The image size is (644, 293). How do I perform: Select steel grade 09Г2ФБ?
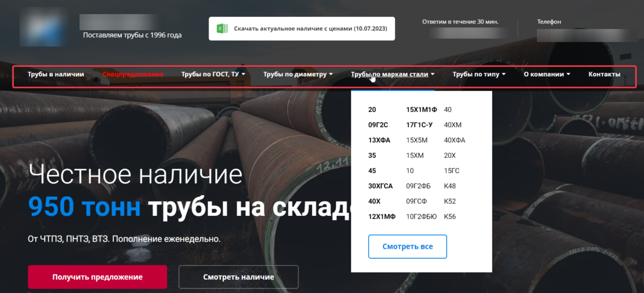(418, 186)
